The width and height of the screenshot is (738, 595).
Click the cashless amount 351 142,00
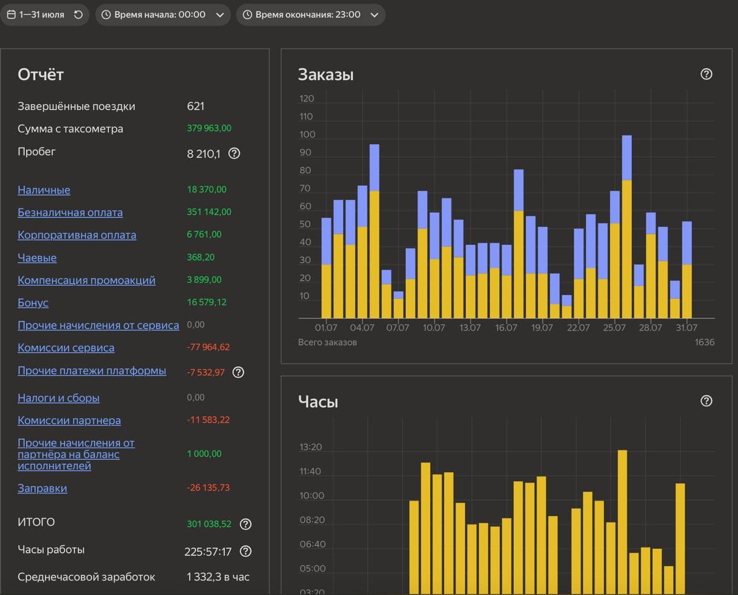[x=209, y=212]
